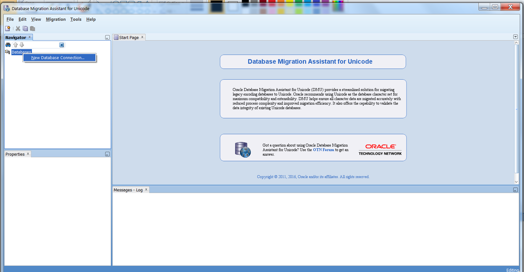Click the Editing status bar text

[513, 270]
